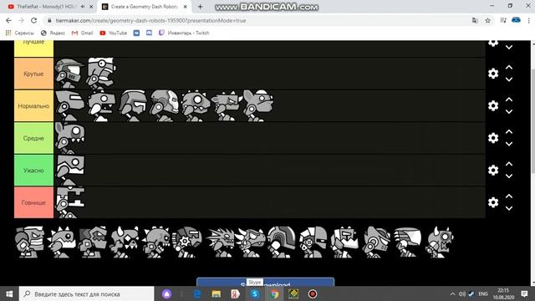Open Инвентарь - Twitch bookmark

pos(184,33)
